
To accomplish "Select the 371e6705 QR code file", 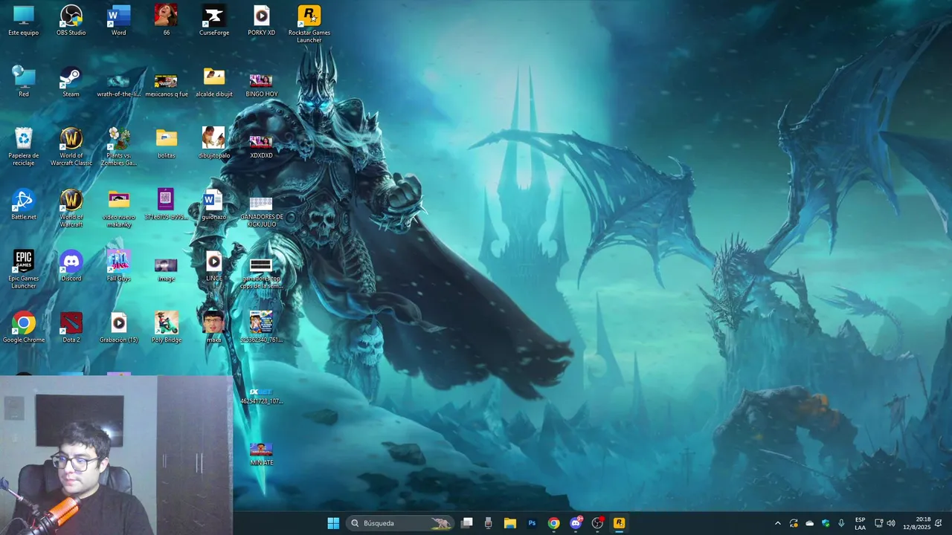I will coord(167,204).
